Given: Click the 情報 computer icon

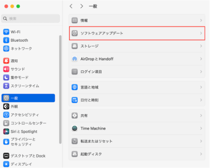Looking at the screenshot, I should pos(75,20).
